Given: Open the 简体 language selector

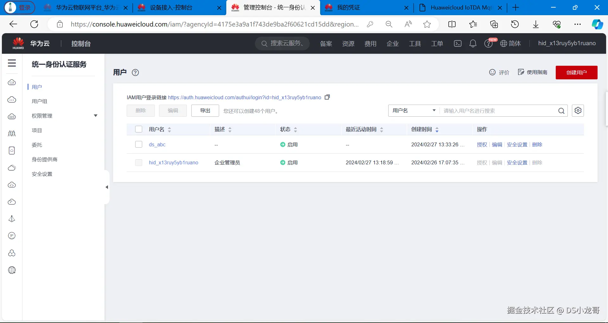Looking at the screenshot, I should coord(510,44).
